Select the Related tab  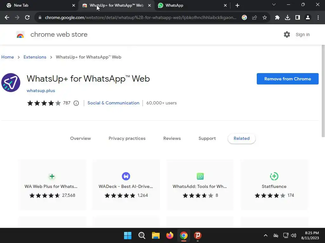(242, 139)
